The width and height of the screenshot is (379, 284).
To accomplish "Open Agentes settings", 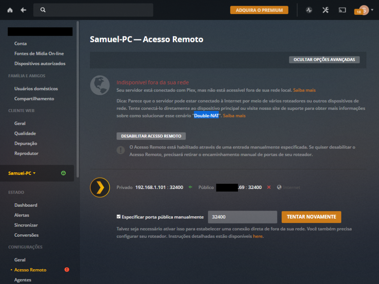I will [23, 280].
